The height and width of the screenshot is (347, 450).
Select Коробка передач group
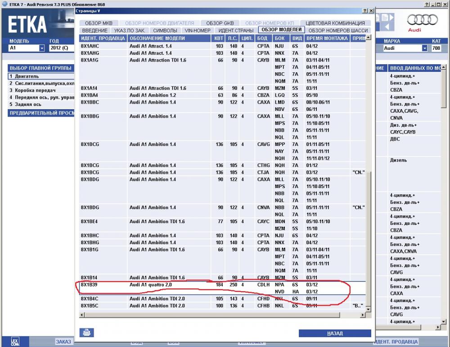tap(41, 90)
